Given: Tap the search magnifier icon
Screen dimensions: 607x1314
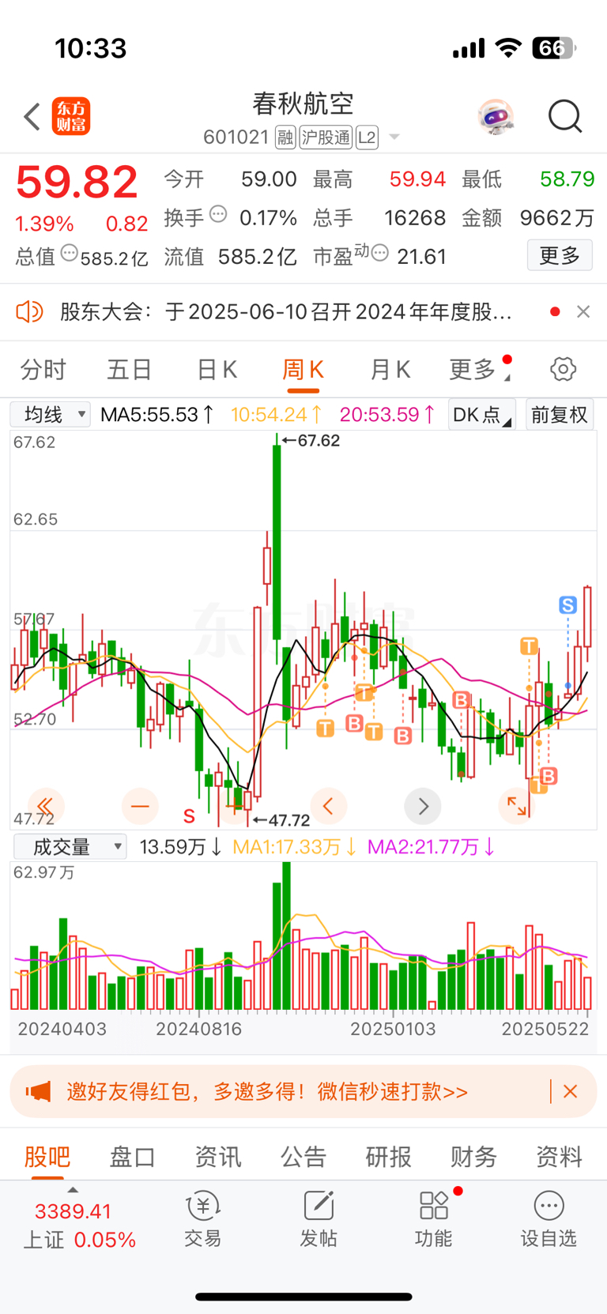Looking at the screenshot, I should pyautogui.click(x=565, y=117).
